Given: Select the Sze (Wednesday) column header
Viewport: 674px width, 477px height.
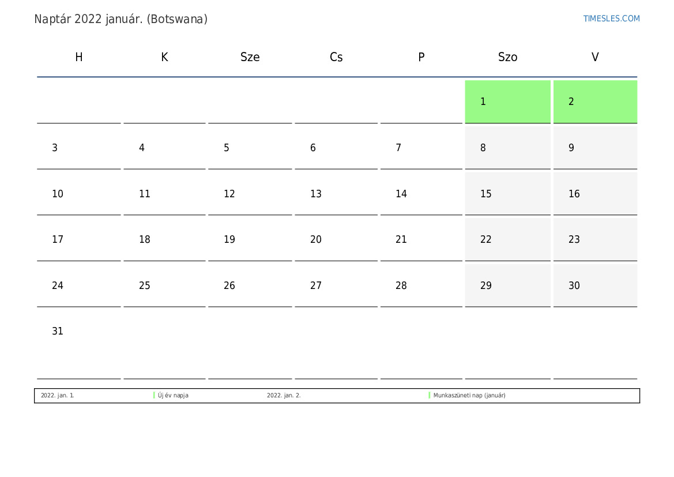Looking at the screenshot, I should pos(250,57).
